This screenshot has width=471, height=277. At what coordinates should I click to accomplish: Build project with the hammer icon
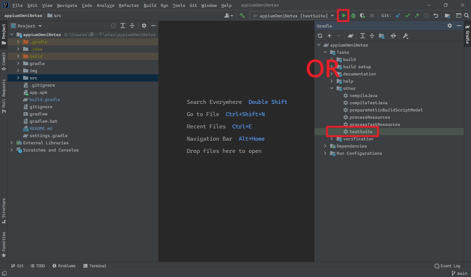click(242, 16)
